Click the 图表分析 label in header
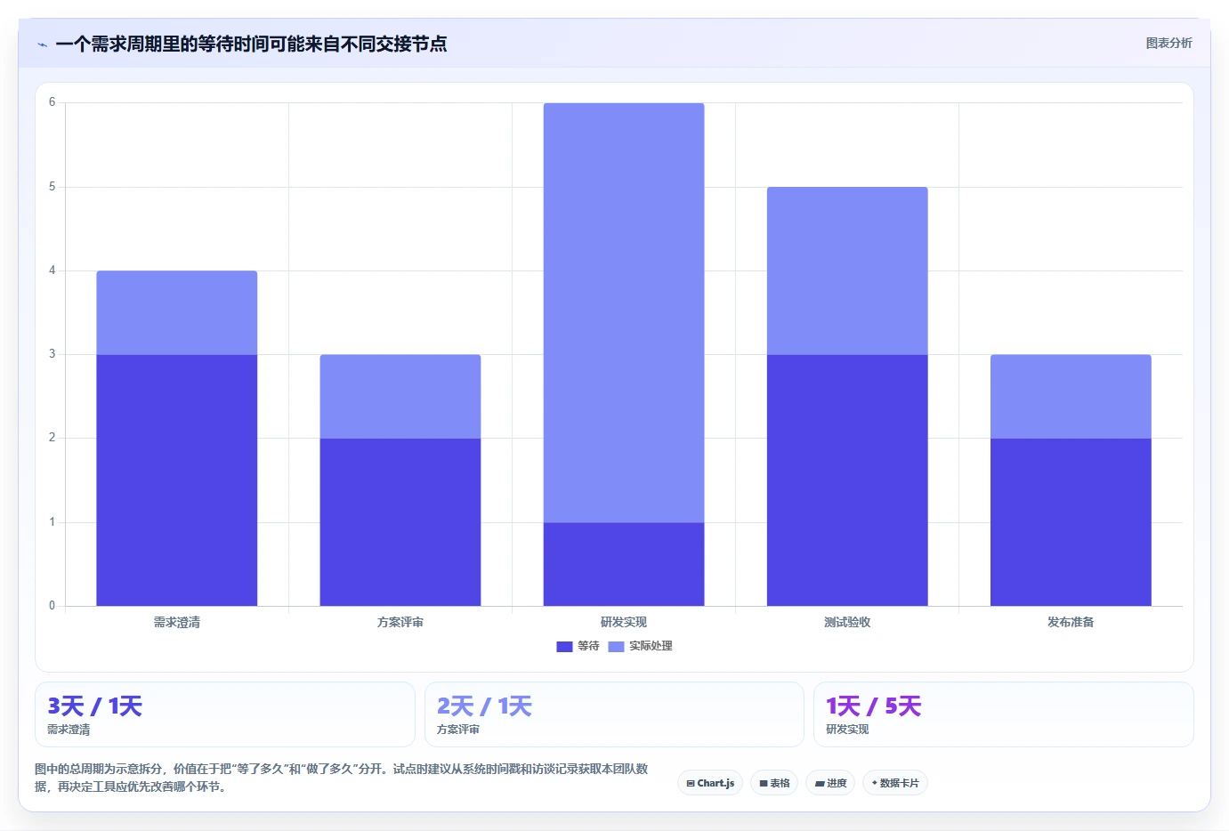Viewport: 1229px width, 831px height. point(1168,43)
